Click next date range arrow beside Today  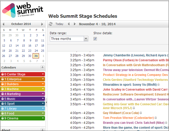(74, 24)
